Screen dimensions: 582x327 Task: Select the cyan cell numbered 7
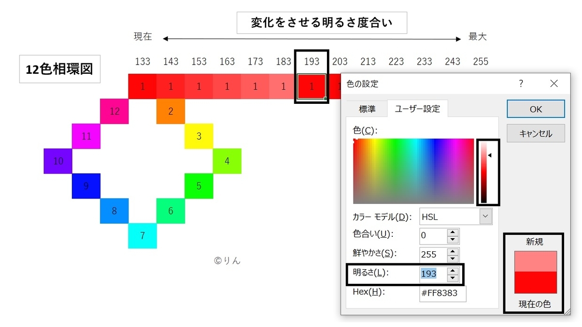(x=142, y=236)
